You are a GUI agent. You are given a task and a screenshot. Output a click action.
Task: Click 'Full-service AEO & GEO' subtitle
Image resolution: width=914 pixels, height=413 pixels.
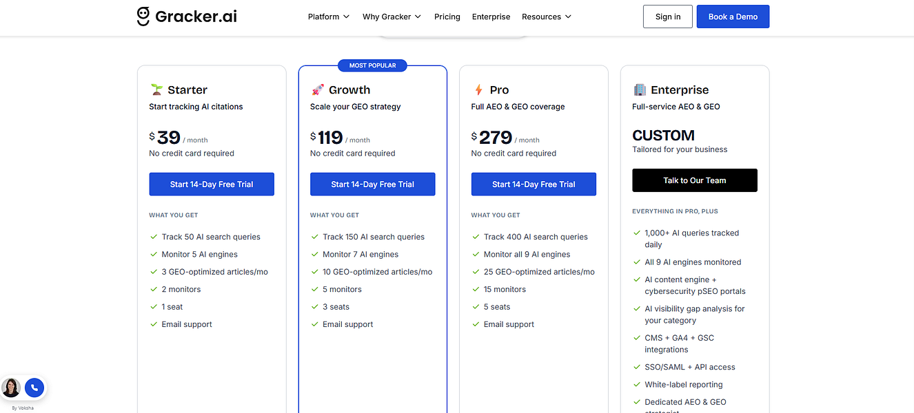coord(676,107)
